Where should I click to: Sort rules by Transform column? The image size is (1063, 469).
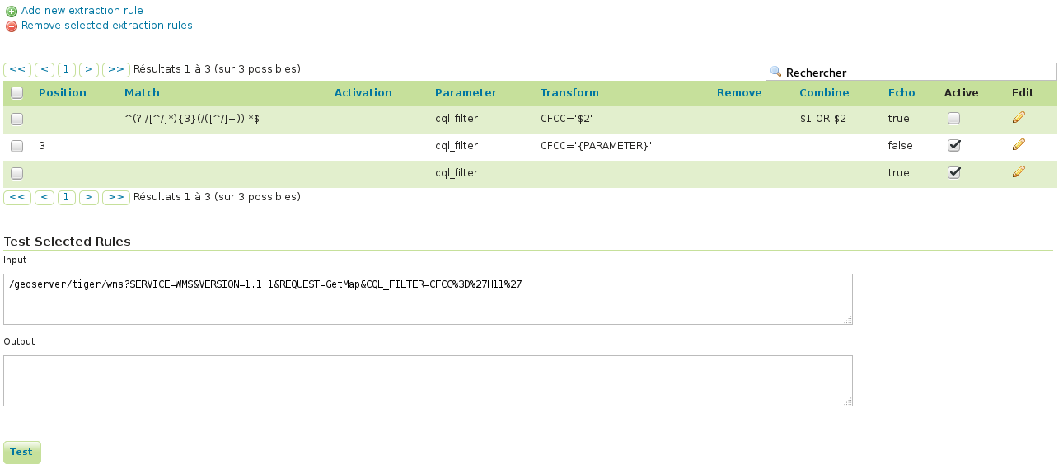[x=569, y=92]
